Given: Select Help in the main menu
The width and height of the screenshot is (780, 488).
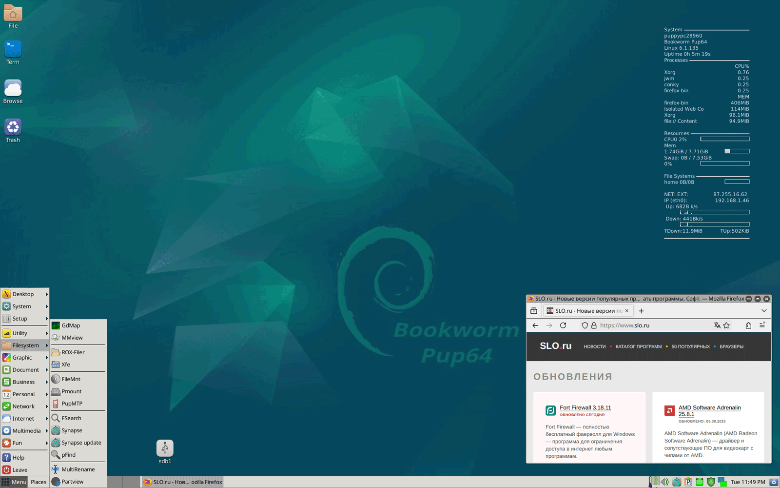Looking at the screenshot, I should (25, 458).
